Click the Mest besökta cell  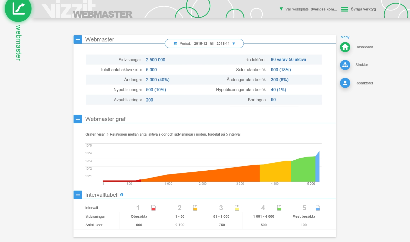(304, 216)
